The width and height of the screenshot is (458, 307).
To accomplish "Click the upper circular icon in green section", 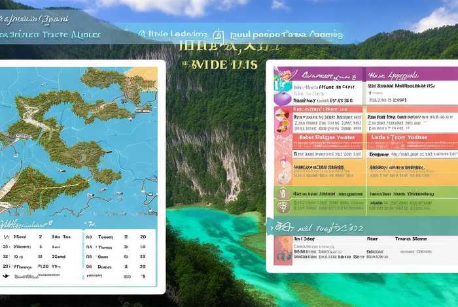I will [x=283, y=193].
